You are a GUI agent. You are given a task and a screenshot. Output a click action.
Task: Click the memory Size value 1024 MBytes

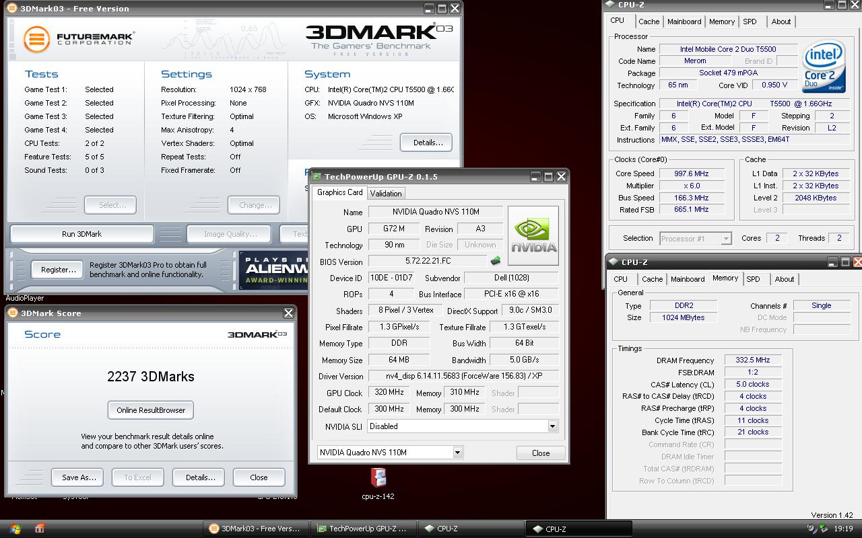click(x=684, y=317)
